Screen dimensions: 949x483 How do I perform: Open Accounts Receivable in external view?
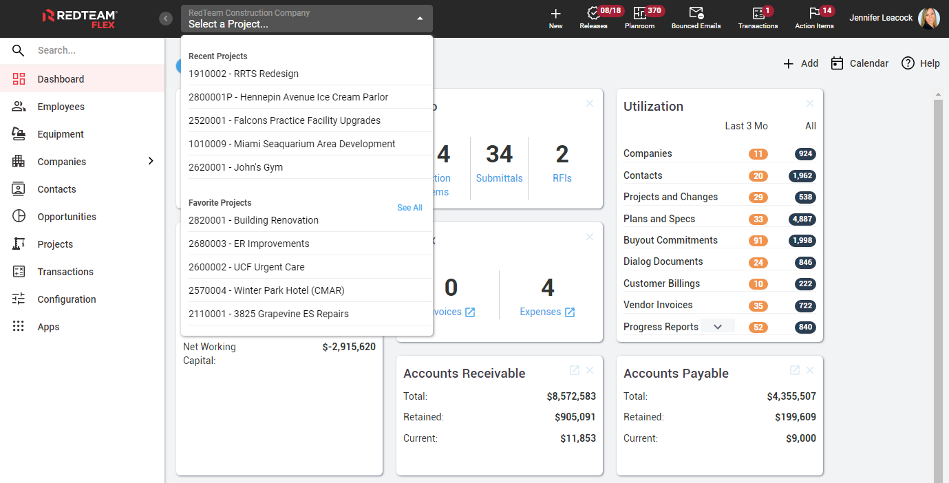coord(575,370)
